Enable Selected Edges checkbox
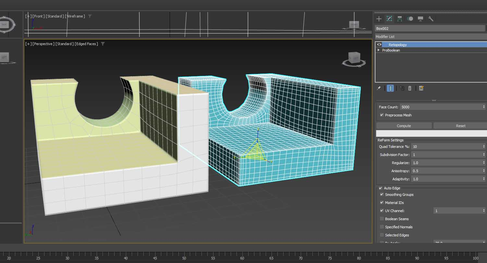The height and width of the screenshot is (263, 487). [x=382, y=235]
